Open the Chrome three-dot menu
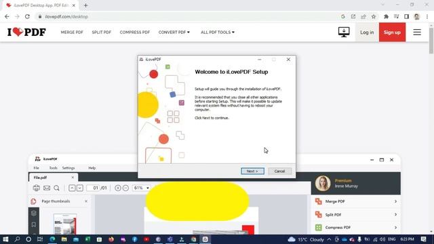The height and width of the screenshot is (244, 434). coord(427,16)
